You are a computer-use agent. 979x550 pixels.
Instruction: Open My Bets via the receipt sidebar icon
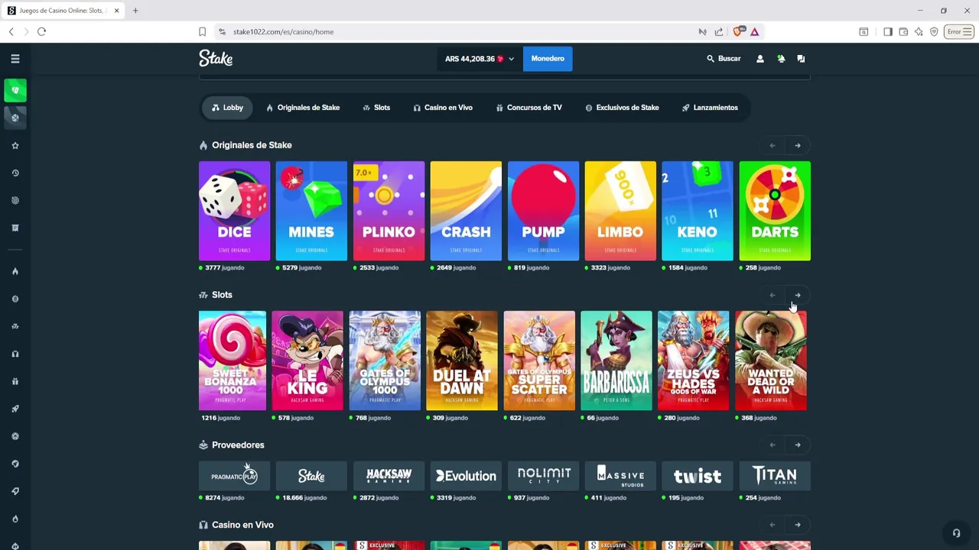(x=15, y=228)
